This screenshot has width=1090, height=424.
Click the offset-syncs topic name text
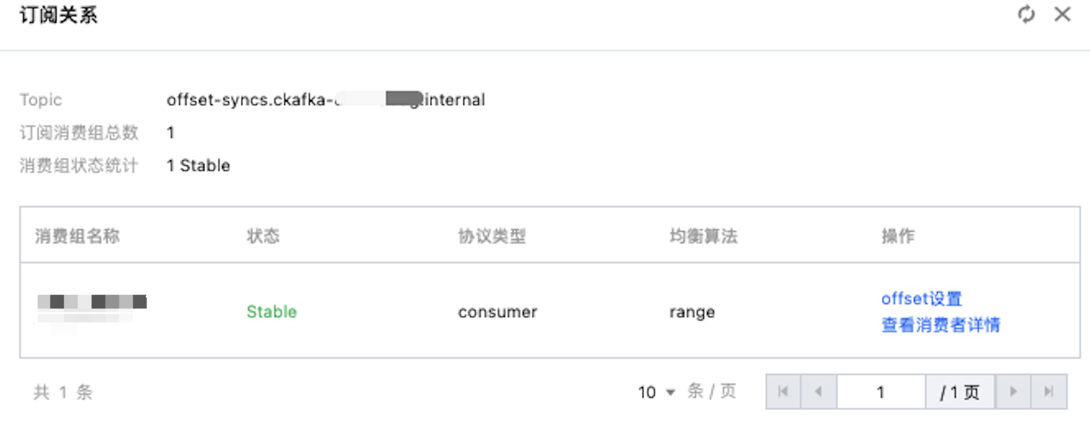click(x=325, y=100)
